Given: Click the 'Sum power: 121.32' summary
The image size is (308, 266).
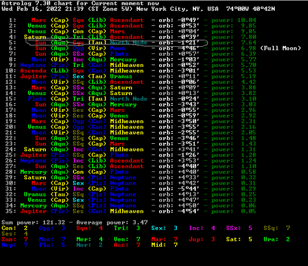Looking at the screenshot, I should coord(33,223).
